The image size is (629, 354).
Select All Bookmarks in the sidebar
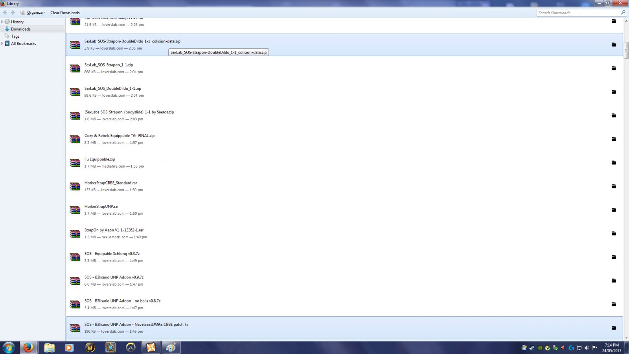[24, 44]
